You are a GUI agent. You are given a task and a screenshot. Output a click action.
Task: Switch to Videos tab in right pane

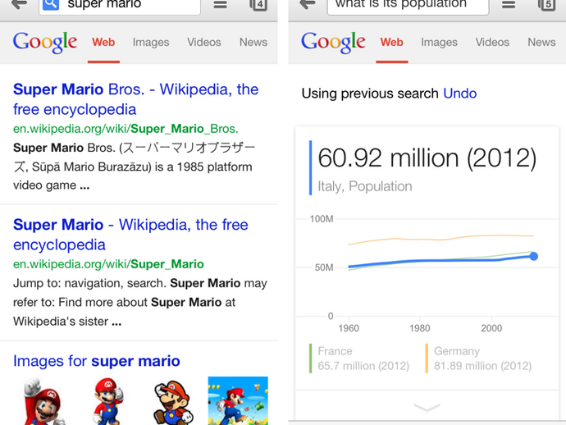492,43
